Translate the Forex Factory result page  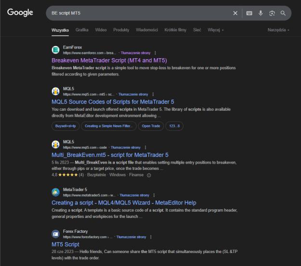pyautogui.click(x=131, y=237)
